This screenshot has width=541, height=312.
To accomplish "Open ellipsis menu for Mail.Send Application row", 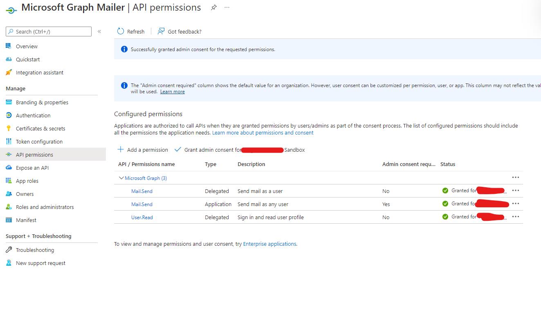I will 515,204.
